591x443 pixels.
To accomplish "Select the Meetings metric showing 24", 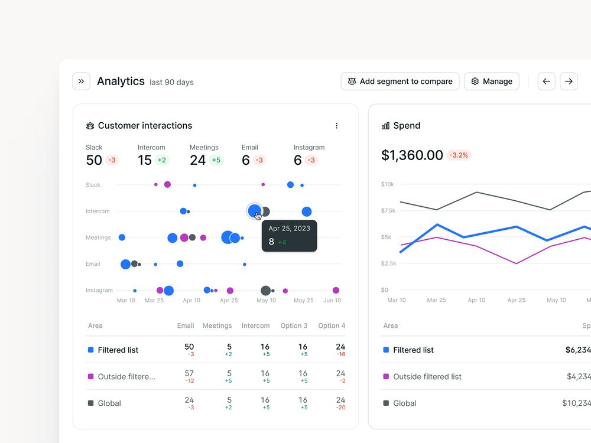I will coord(206,155).
